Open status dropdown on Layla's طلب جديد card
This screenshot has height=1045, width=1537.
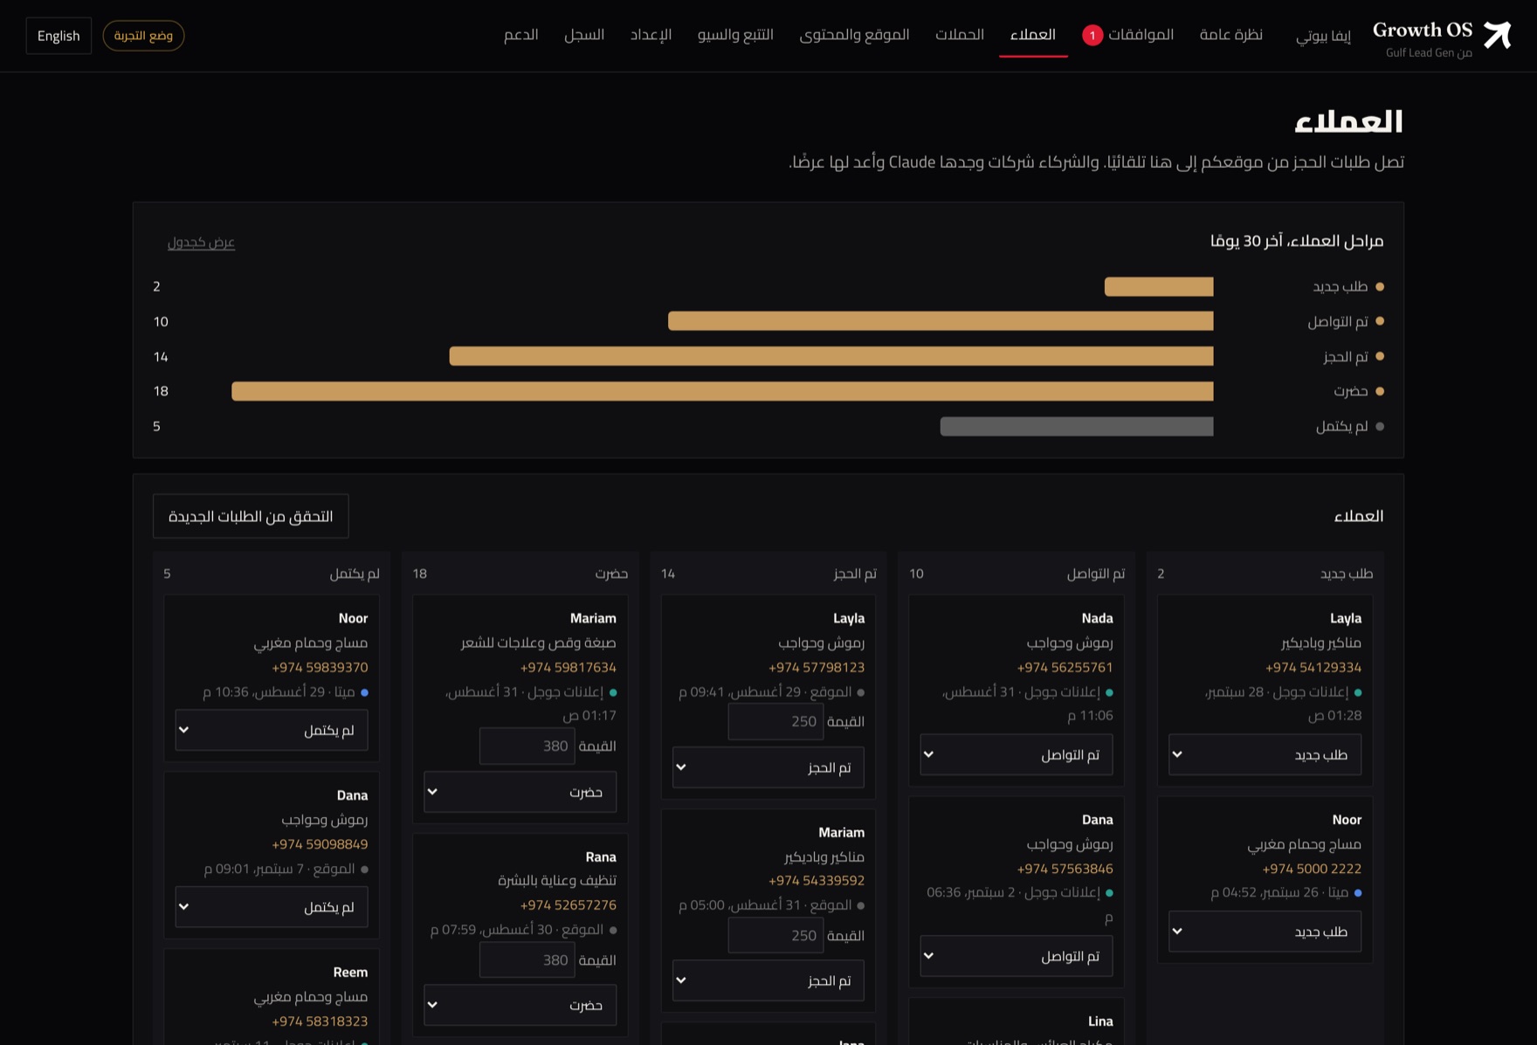(1265, 754)
